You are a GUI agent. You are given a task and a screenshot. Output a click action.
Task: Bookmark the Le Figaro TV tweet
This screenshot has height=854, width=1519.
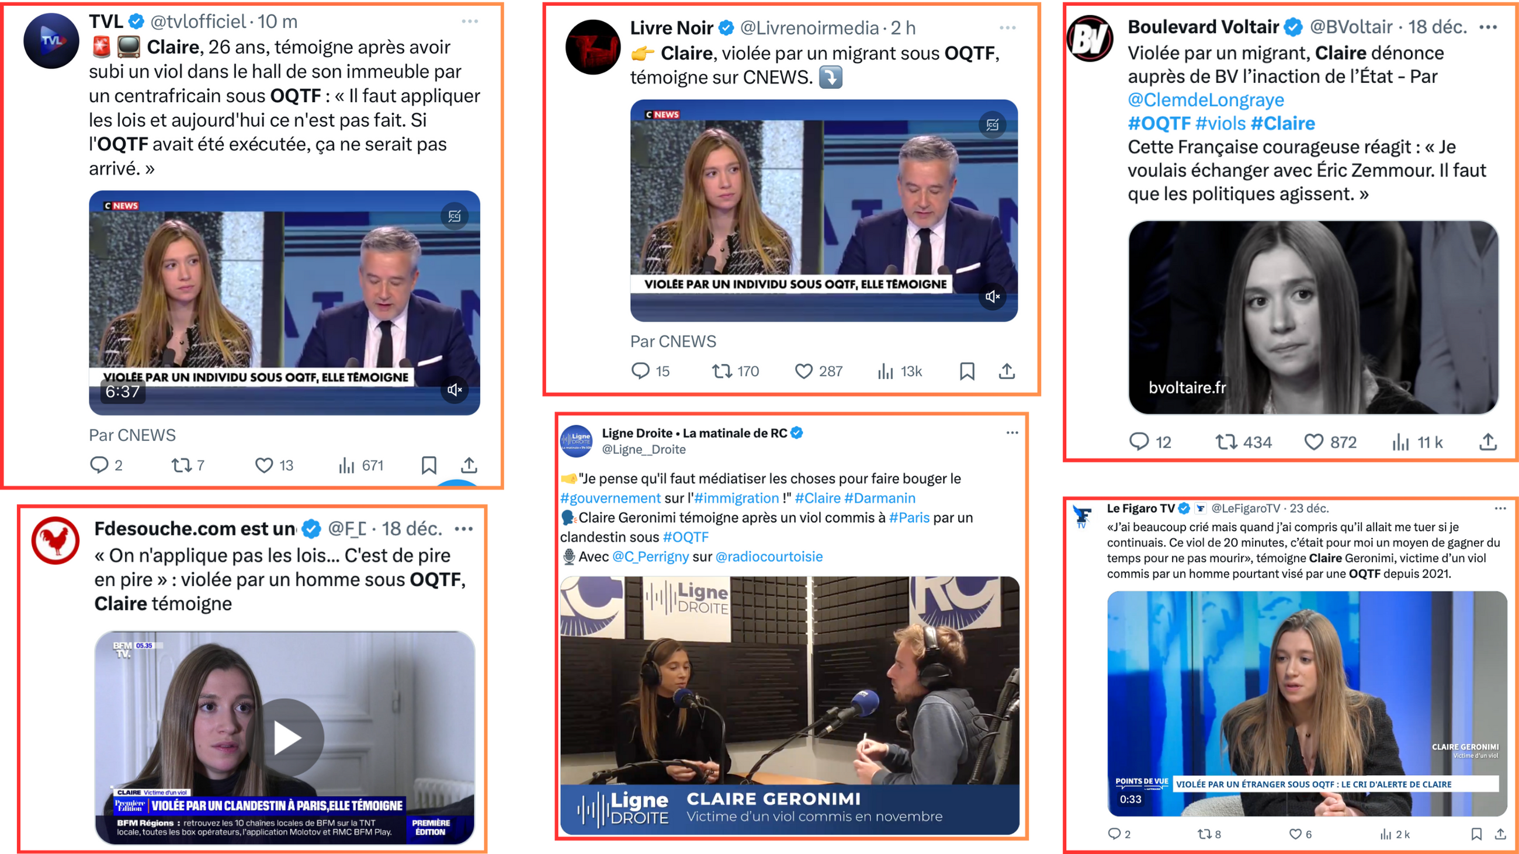point(1476,834)
